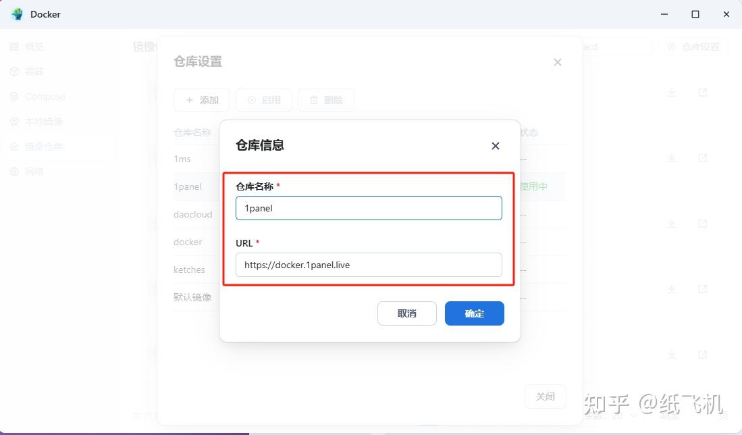Click the 启用 enable button

pos(263,99)
